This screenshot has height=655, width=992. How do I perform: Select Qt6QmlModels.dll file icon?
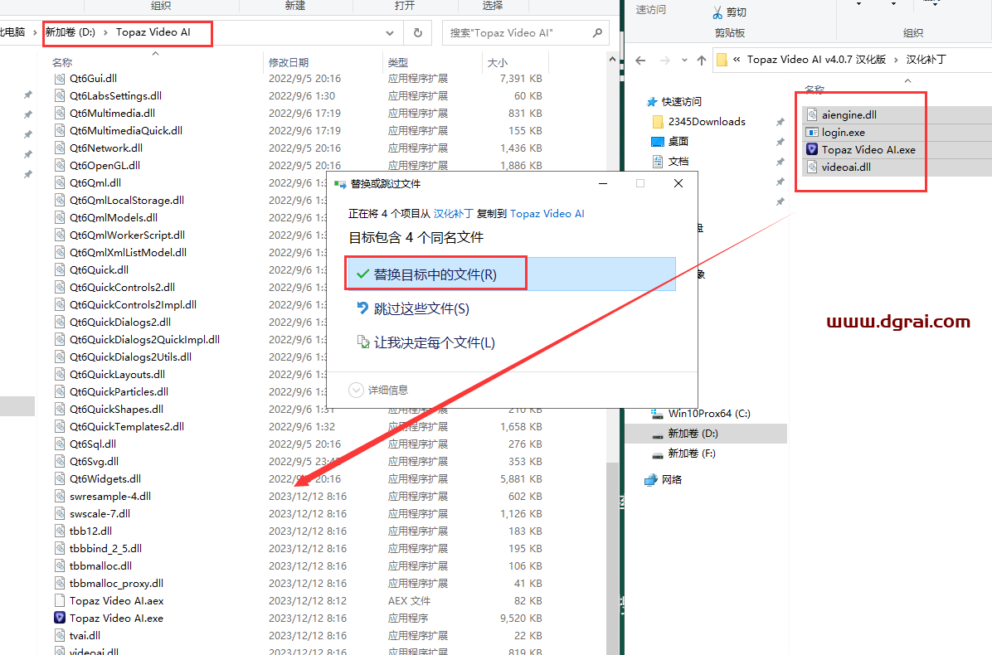coord(60,217)
